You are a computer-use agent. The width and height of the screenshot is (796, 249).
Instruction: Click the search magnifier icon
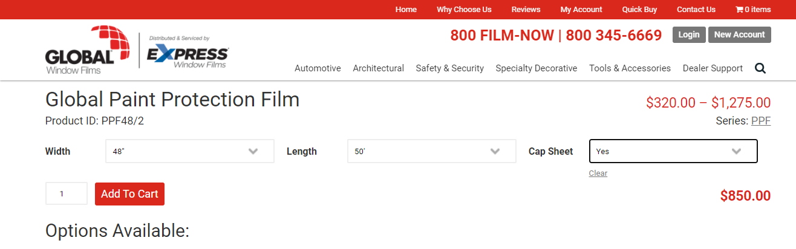click(x=760, y=68)
